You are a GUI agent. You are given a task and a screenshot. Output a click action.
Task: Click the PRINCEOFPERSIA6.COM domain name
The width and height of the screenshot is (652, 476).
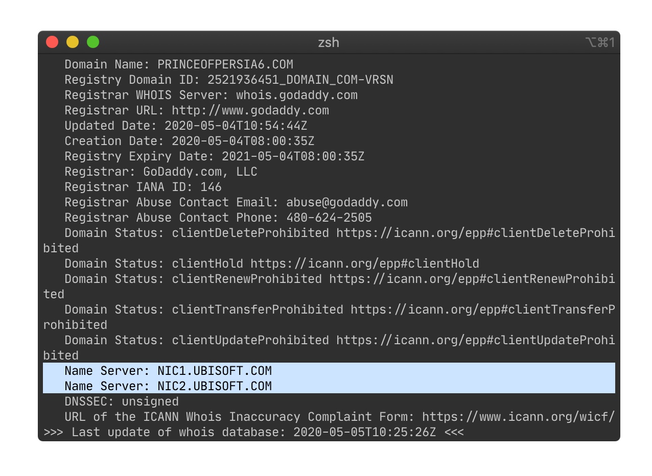point(225,64)
